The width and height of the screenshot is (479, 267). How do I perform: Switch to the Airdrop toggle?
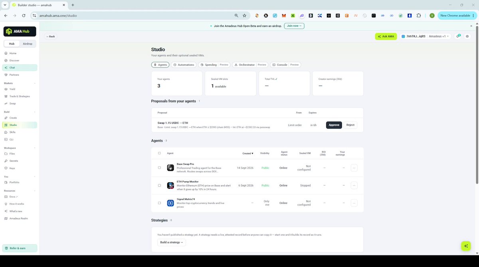[x=28, y=44]
